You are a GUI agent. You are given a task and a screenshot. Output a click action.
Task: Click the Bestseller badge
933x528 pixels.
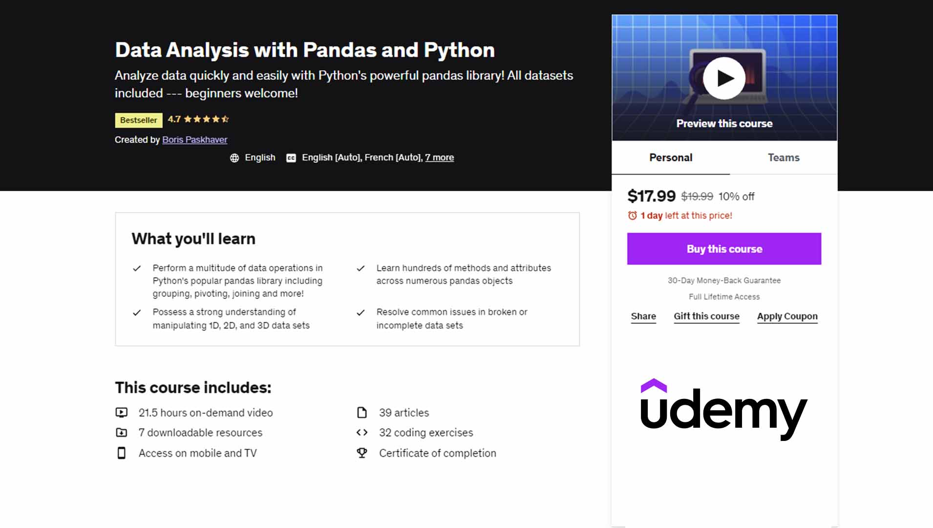[138, 120]
